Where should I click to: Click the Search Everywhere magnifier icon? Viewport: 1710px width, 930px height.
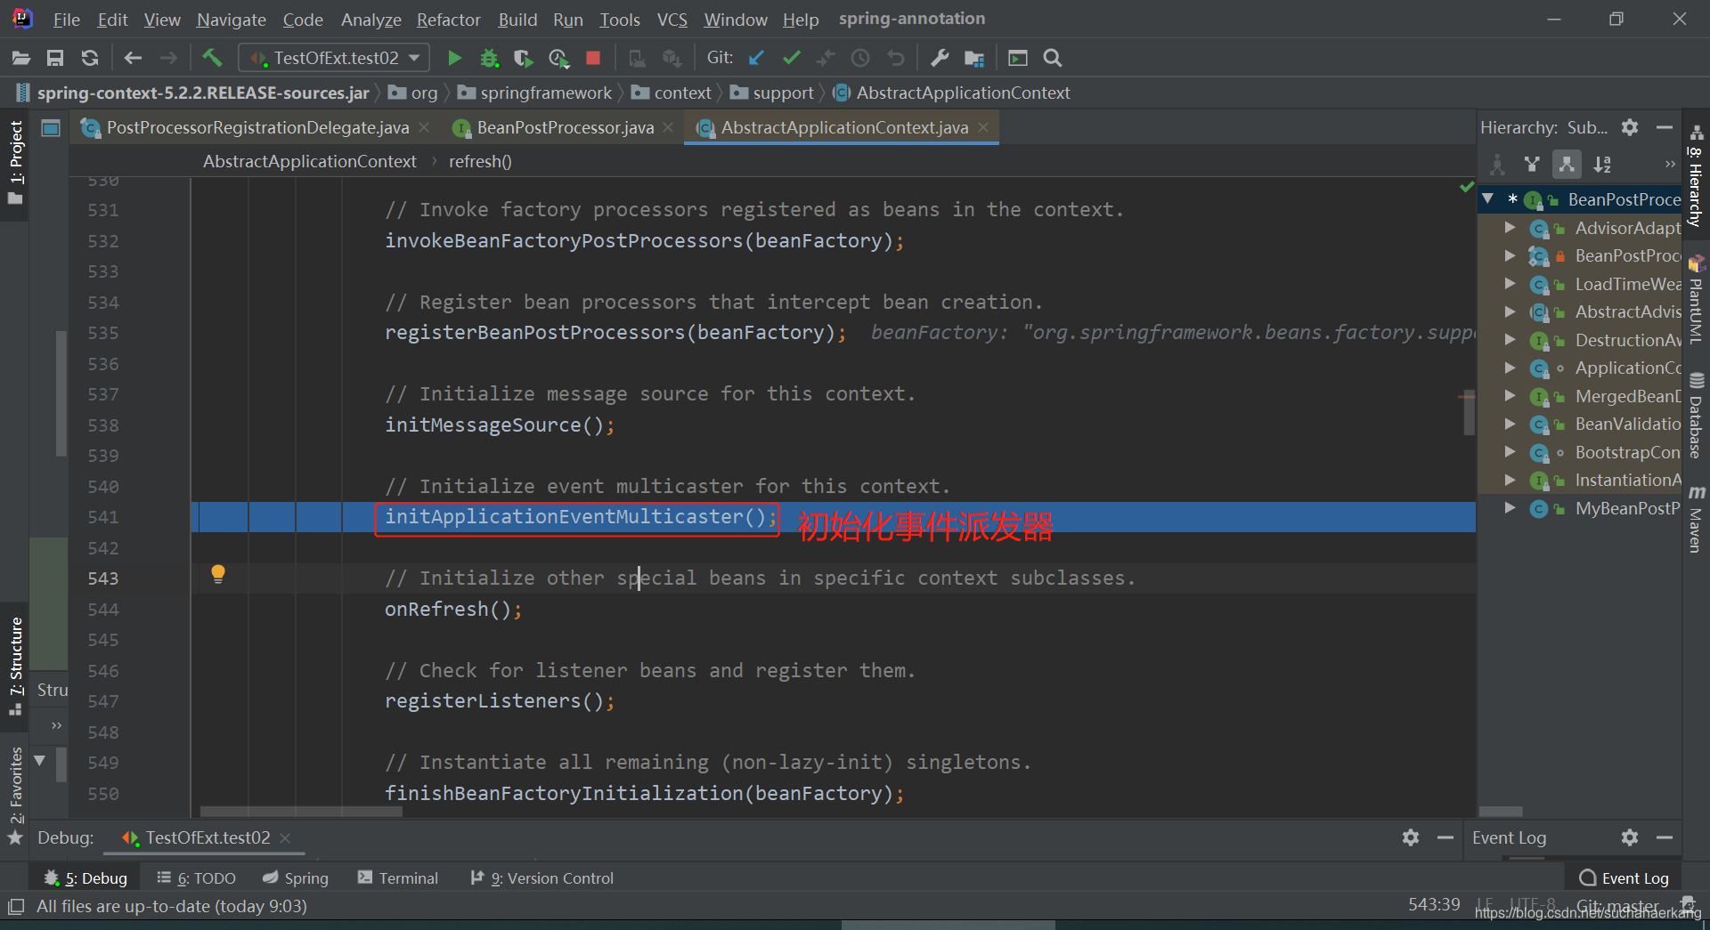tap(1053, 58)
